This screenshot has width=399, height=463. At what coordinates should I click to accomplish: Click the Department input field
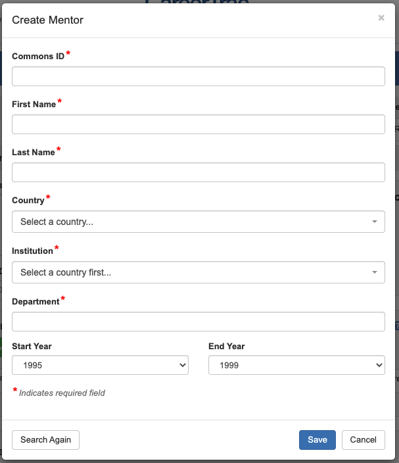(198, 322)
